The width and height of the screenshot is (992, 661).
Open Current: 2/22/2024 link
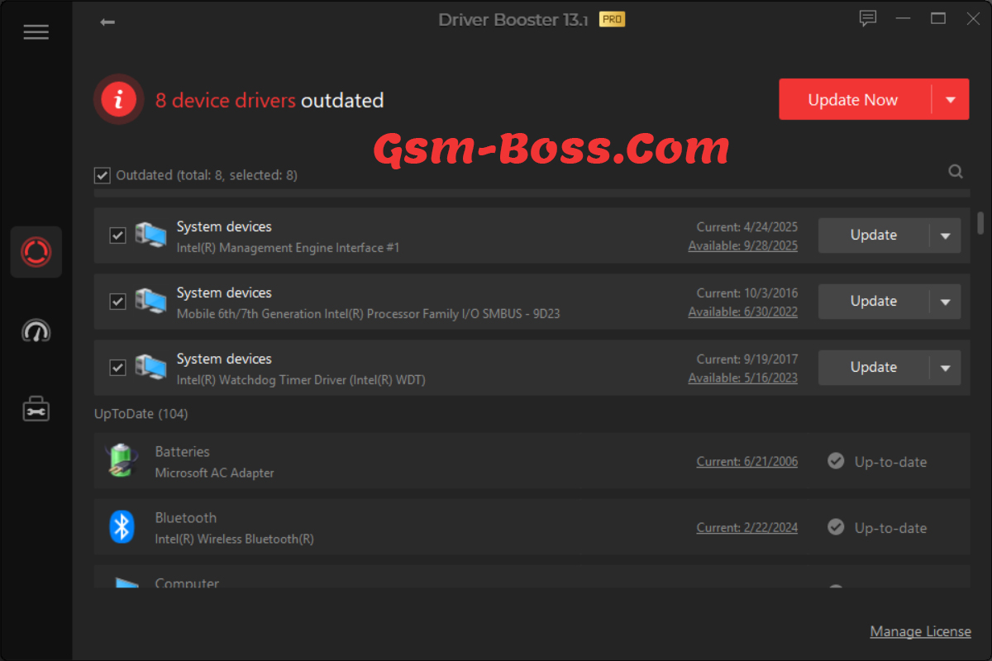747,528
